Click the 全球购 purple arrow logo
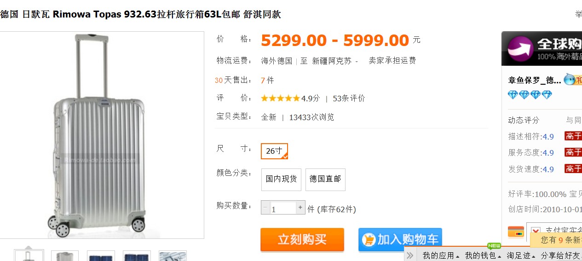The width and height of the screenshot is (582, 261). 520,48
